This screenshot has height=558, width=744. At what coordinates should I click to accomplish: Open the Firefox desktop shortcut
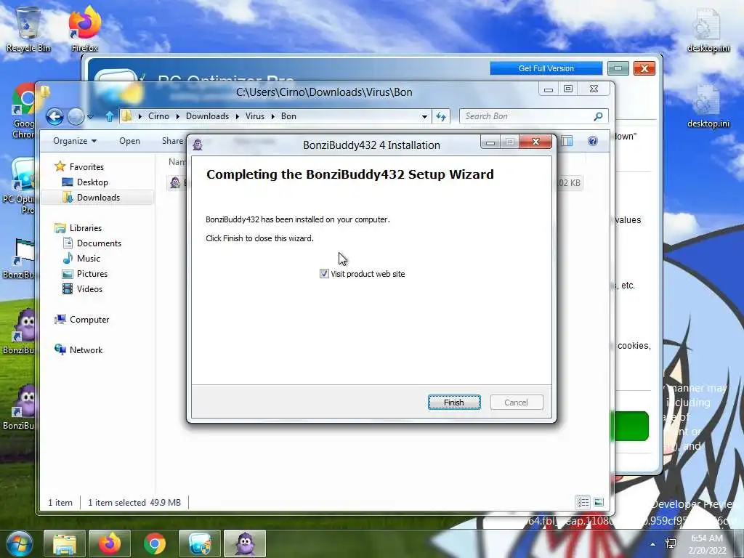84,29
